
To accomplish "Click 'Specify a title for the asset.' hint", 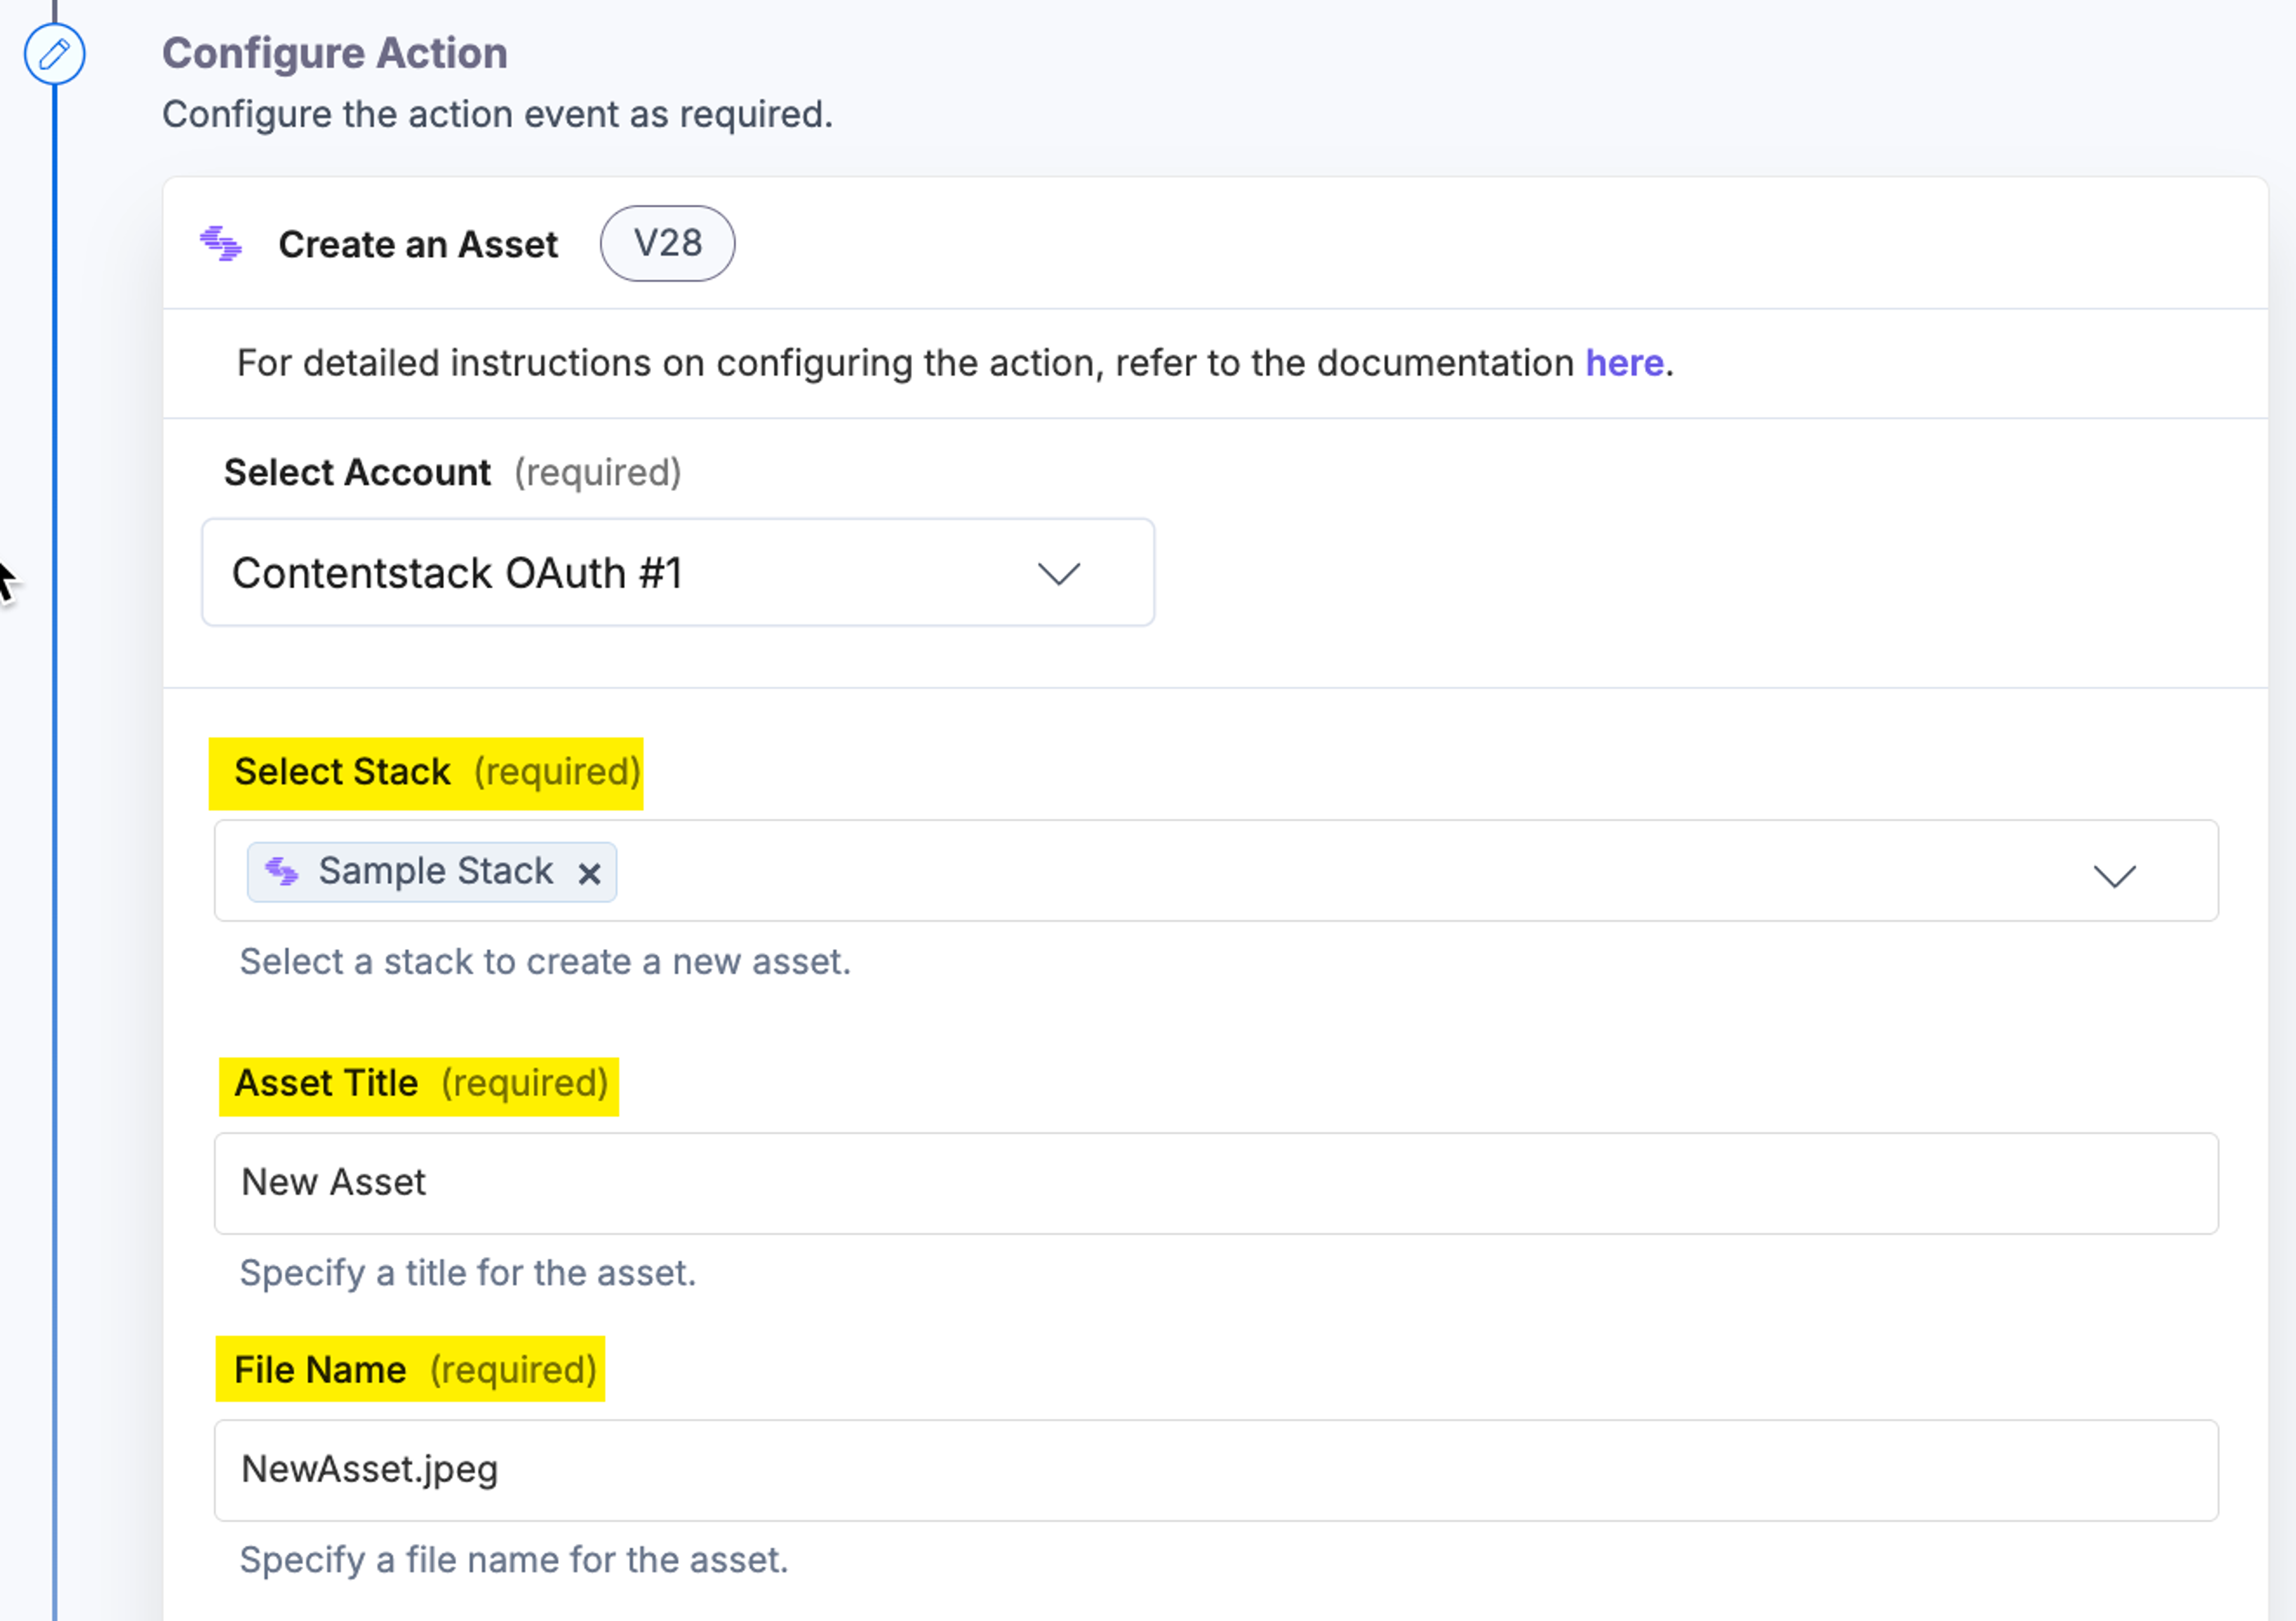I will (x=468, y=1273).
